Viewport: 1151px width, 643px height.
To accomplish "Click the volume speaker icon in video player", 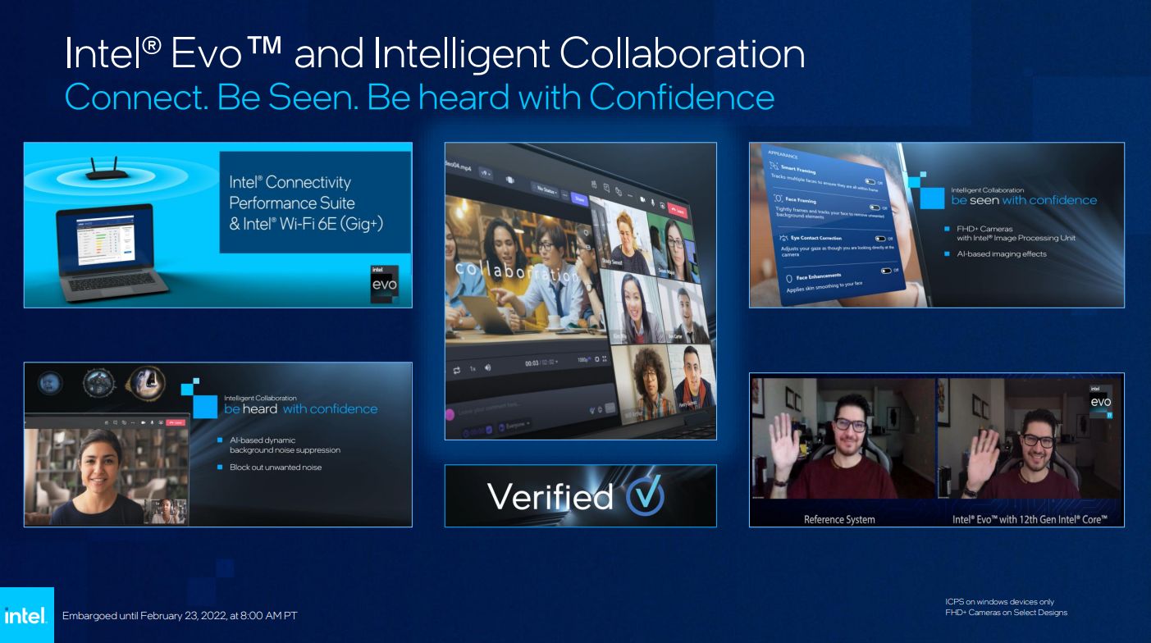I will pyautogui.click(x=487, y=367).
